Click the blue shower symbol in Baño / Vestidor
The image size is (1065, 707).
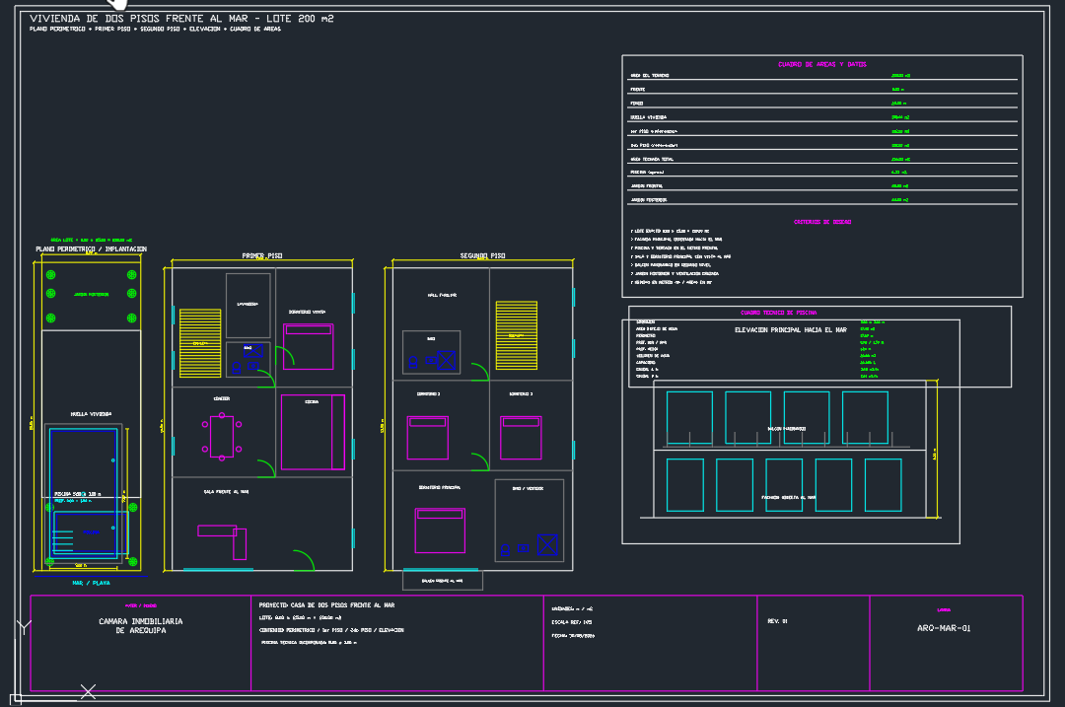(x=546, y=544)
